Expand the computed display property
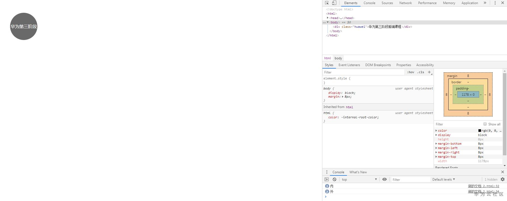Screen dimensions: 507x201 tap(436, 135)
